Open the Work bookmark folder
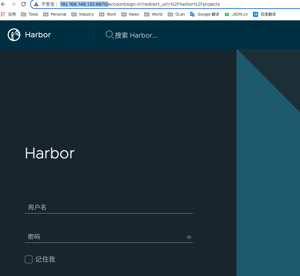 pyautogui.click(x=108, y=14)
